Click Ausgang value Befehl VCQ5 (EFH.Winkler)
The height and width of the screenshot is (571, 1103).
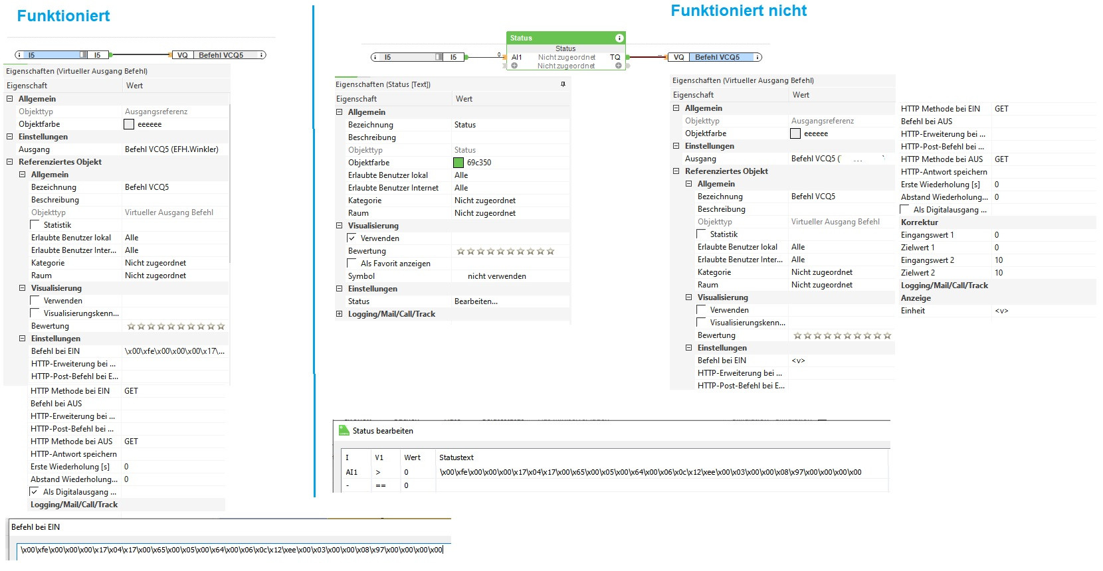pyautogui.click(x=171, y=149)
